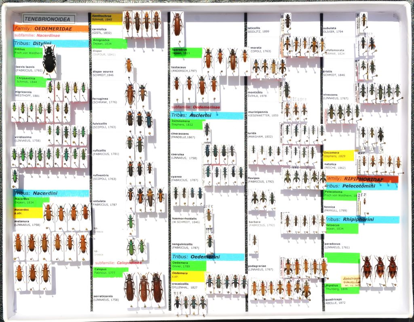Click the green Calopus Fabricius label

pos(110,271)
